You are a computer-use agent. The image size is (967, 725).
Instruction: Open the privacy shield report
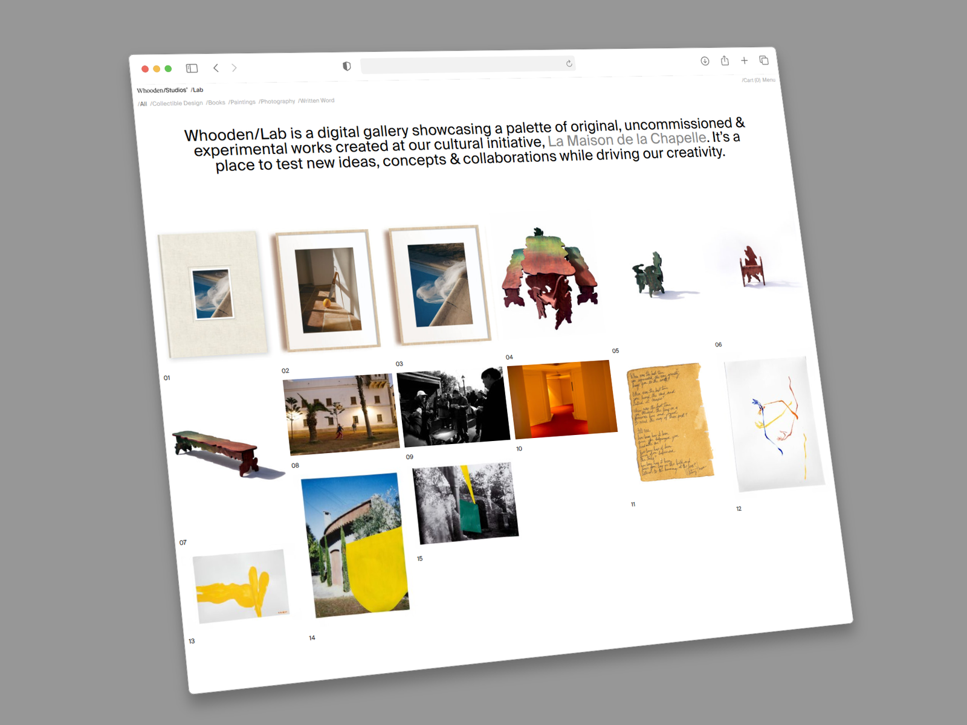tap(347, 66)
